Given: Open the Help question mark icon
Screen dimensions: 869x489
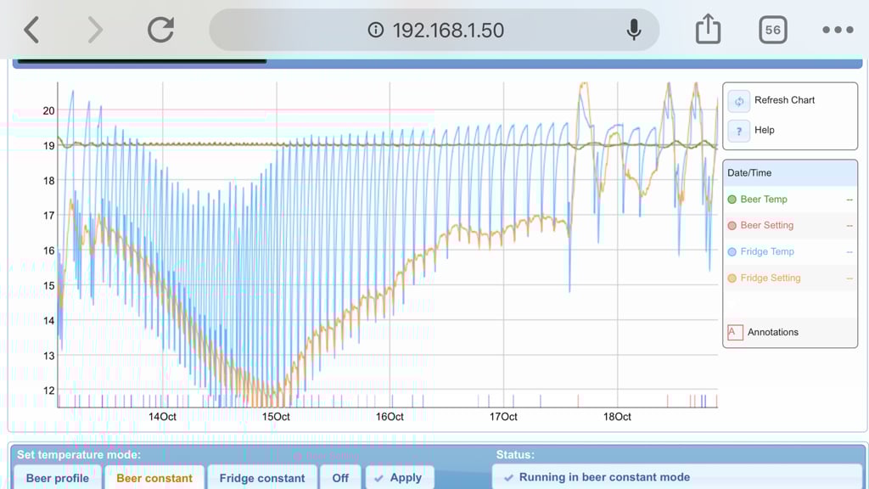Looking at the screenshot, I should tap(739, 132).
